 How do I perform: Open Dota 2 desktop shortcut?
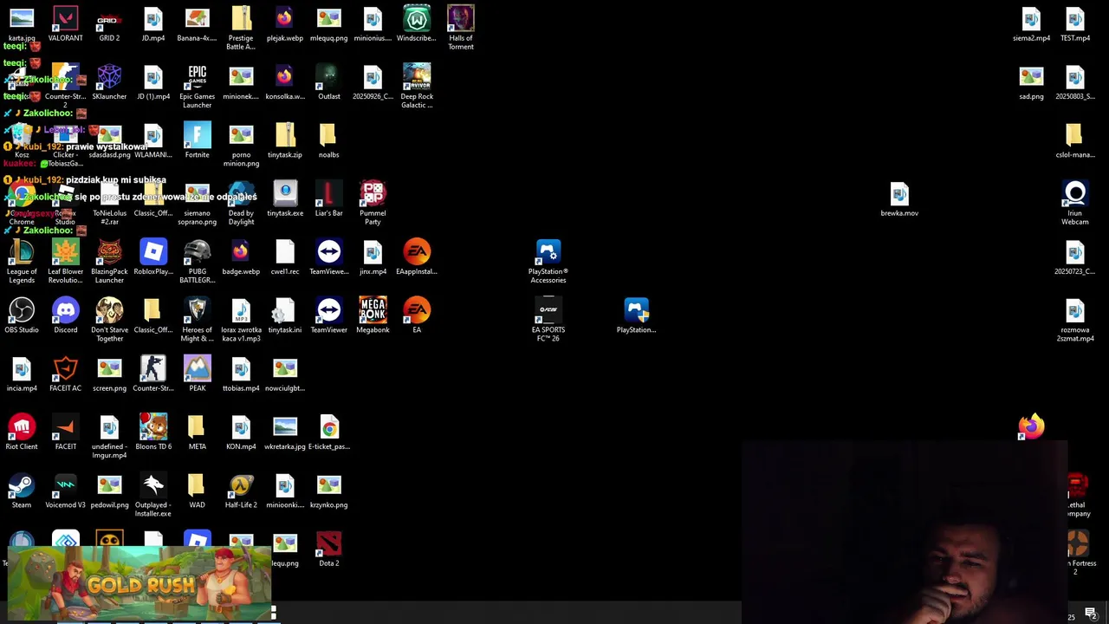coord(329,548)
